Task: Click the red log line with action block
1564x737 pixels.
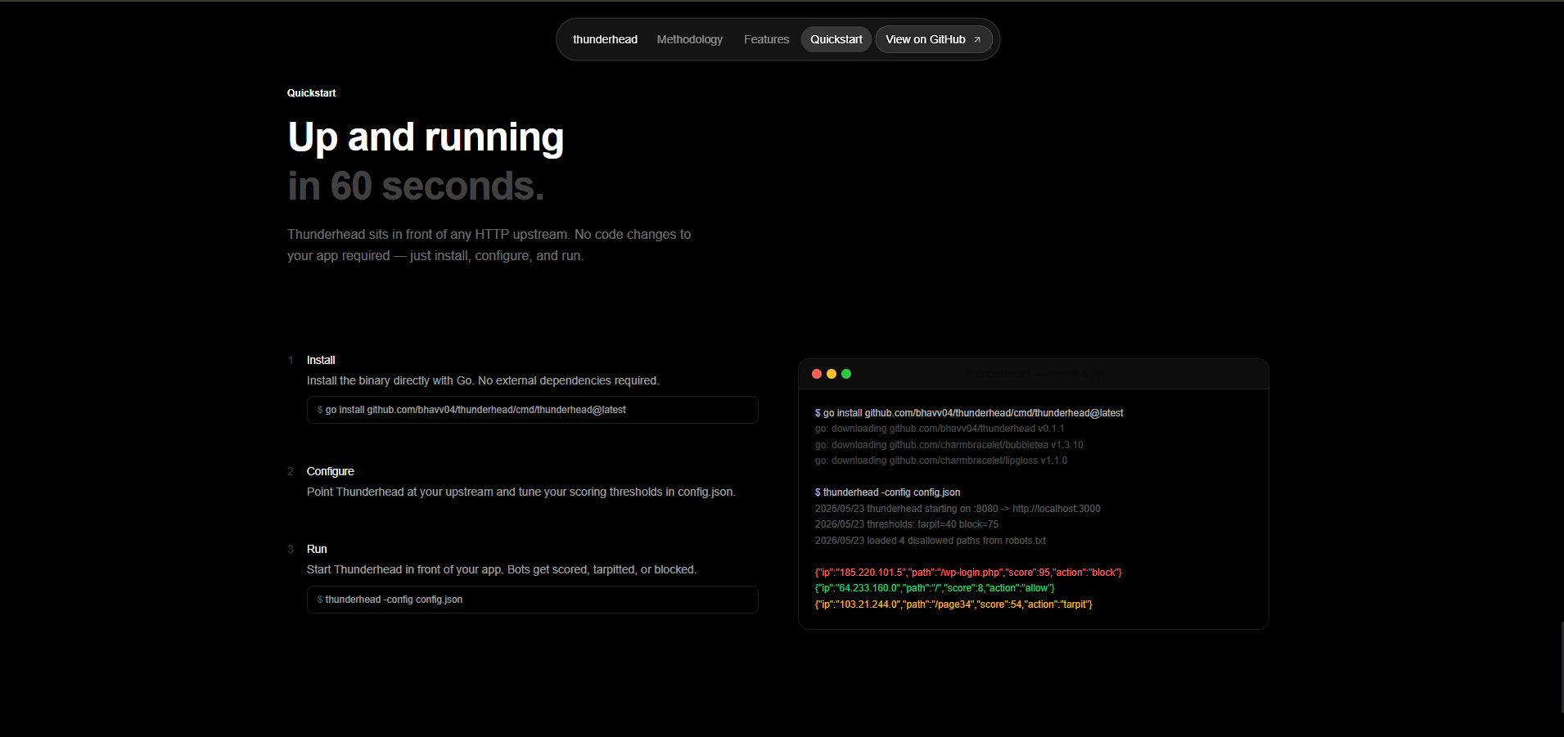Action: pyautogui.click(x=968, y=573)
